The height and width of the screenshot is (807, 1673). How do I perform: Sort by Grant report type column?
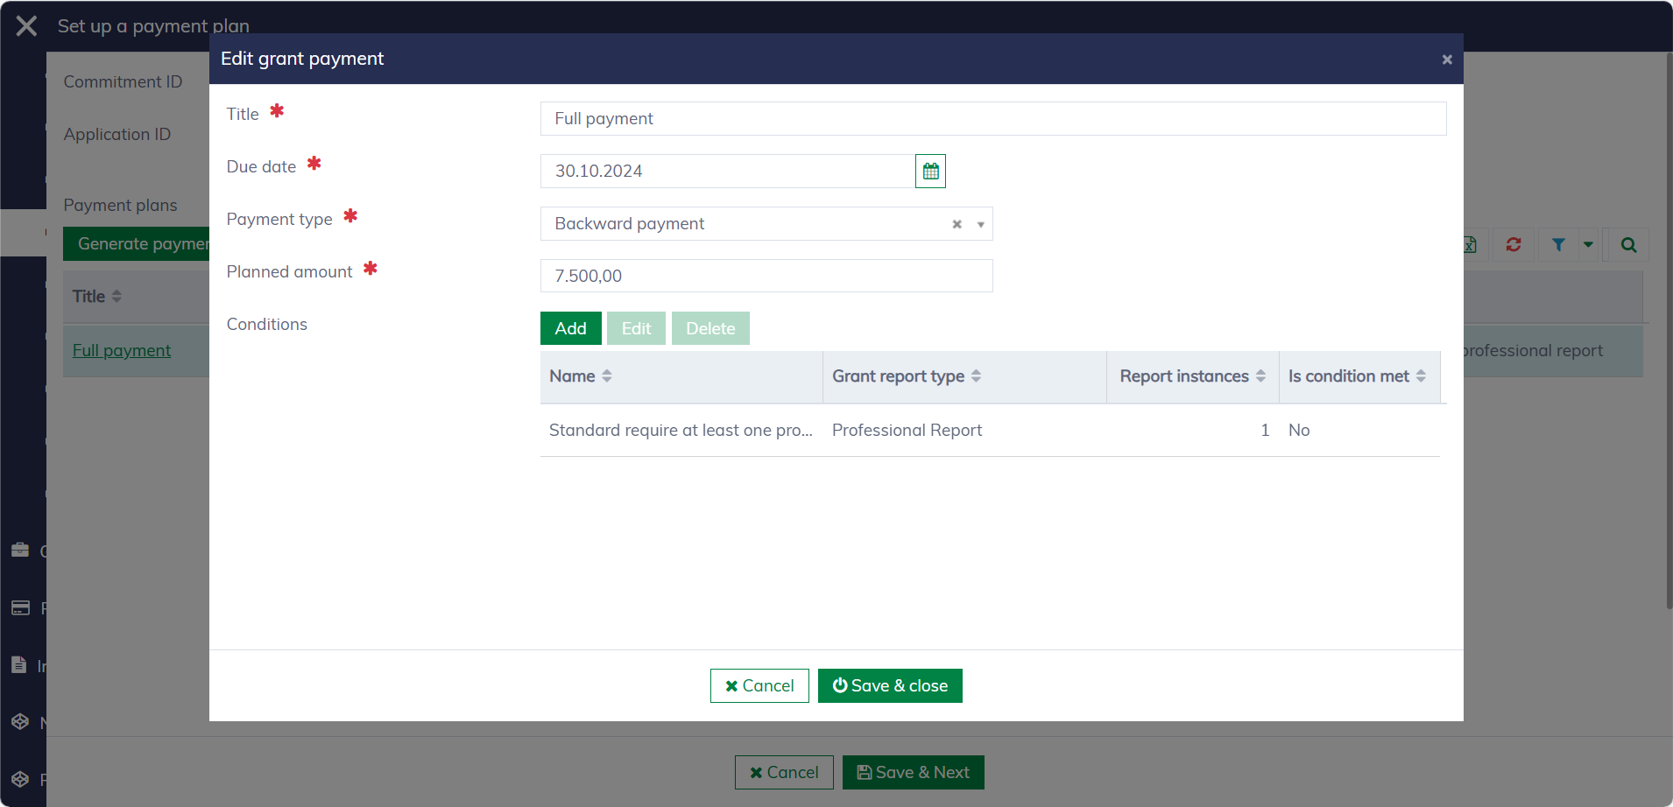tap(976, 376)
